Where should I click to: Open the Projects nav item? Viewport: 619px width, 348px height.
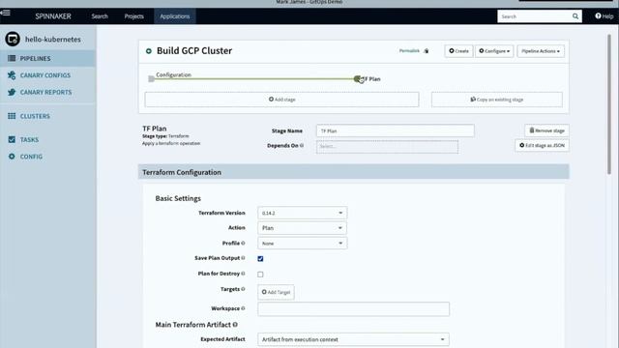pyautogui.click(x=133, y=16)
